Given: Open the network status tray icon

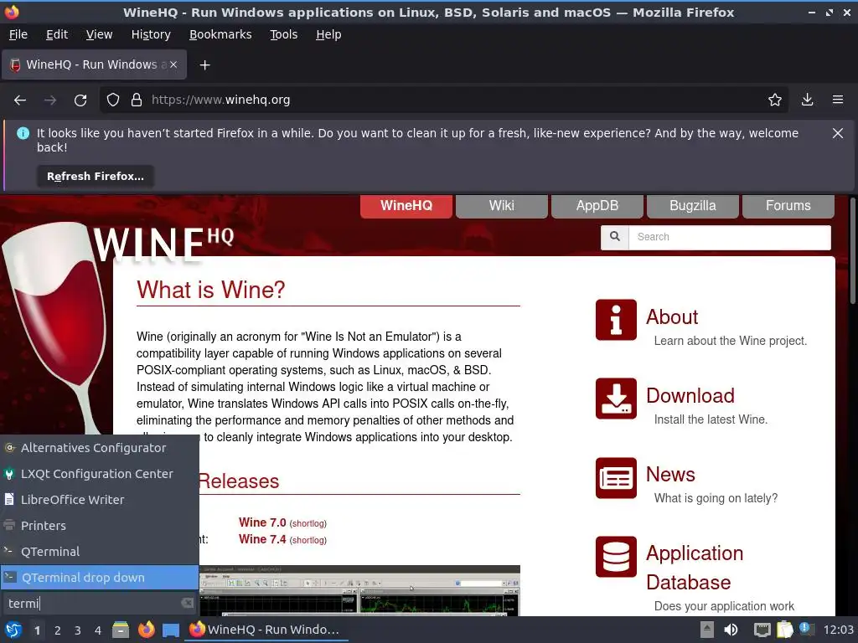Looking at the screenshot, I should (x=762, y=630).
